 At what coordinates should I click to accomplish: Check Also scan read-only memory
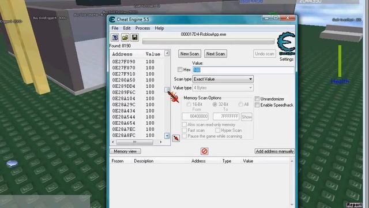pos(184,124)
